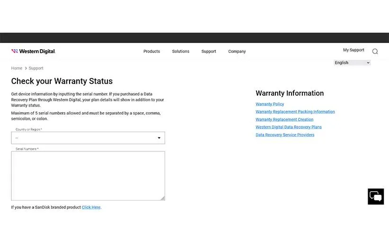Follow the SanDisk 'Click Here' link
This screenshot has width=389, height=247.
click(91, 207)
